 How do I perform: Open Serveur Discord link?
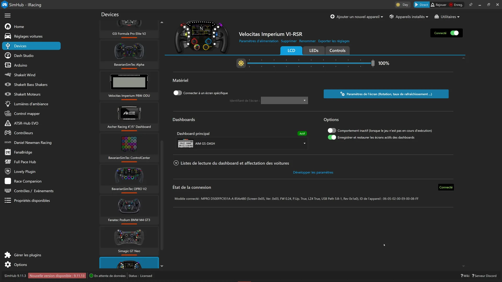click(x=484, y=276)
